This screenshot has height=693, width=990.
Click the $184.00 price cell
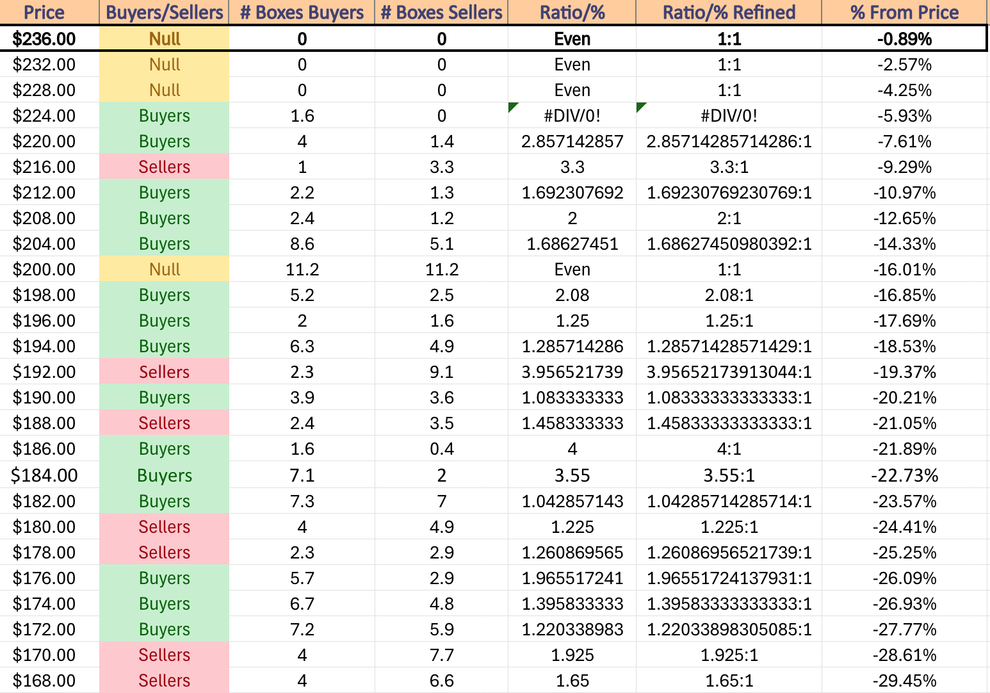pyautogui.click(x=49, y=475)
